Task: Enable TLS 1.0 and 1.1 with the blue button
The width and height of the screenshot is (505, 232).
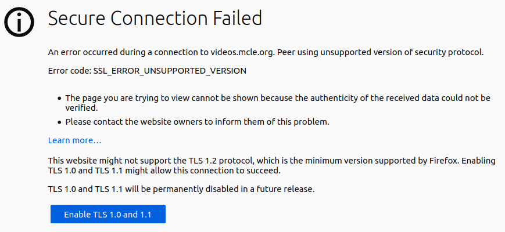Action: tap(108, 214)
